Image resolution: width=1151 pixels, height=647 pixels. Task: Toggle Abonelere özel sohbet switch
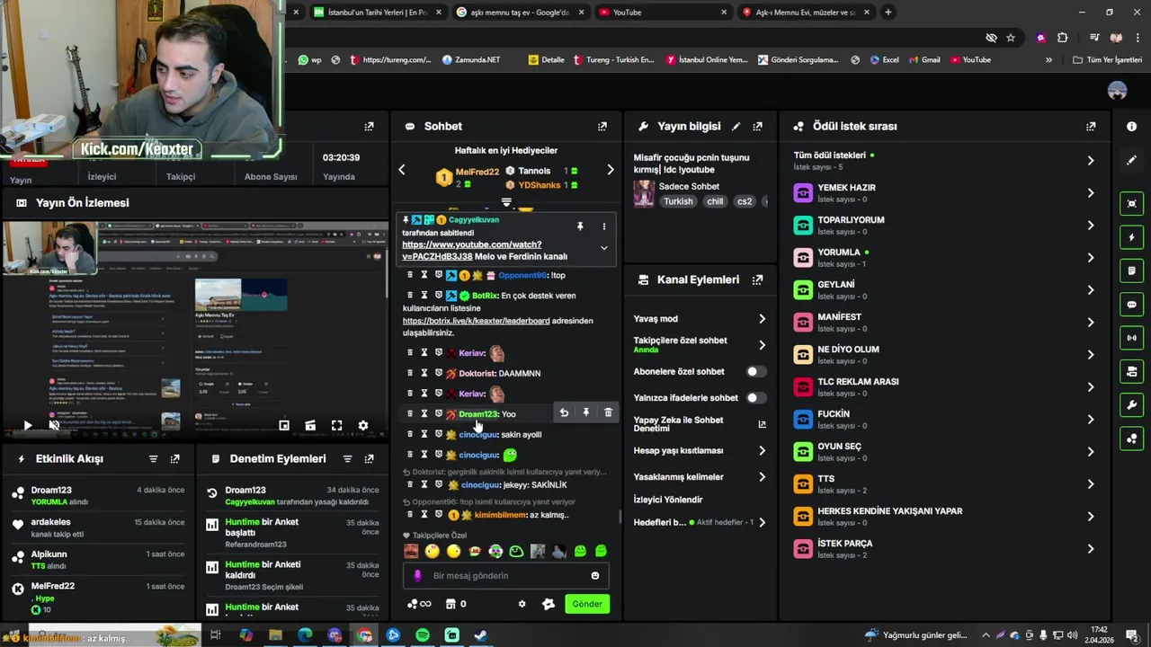[756, 371]
